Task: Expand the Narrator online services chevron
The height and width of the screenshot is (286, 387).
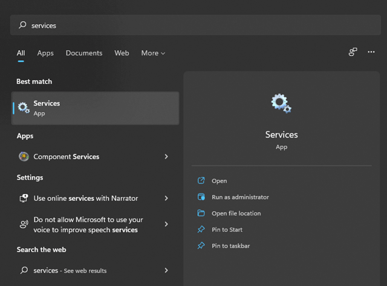Action: (x=166, y=198)
